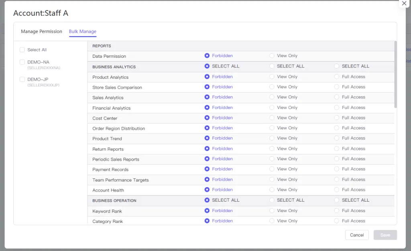Check the Select All stores checkbox

(22, 50)
